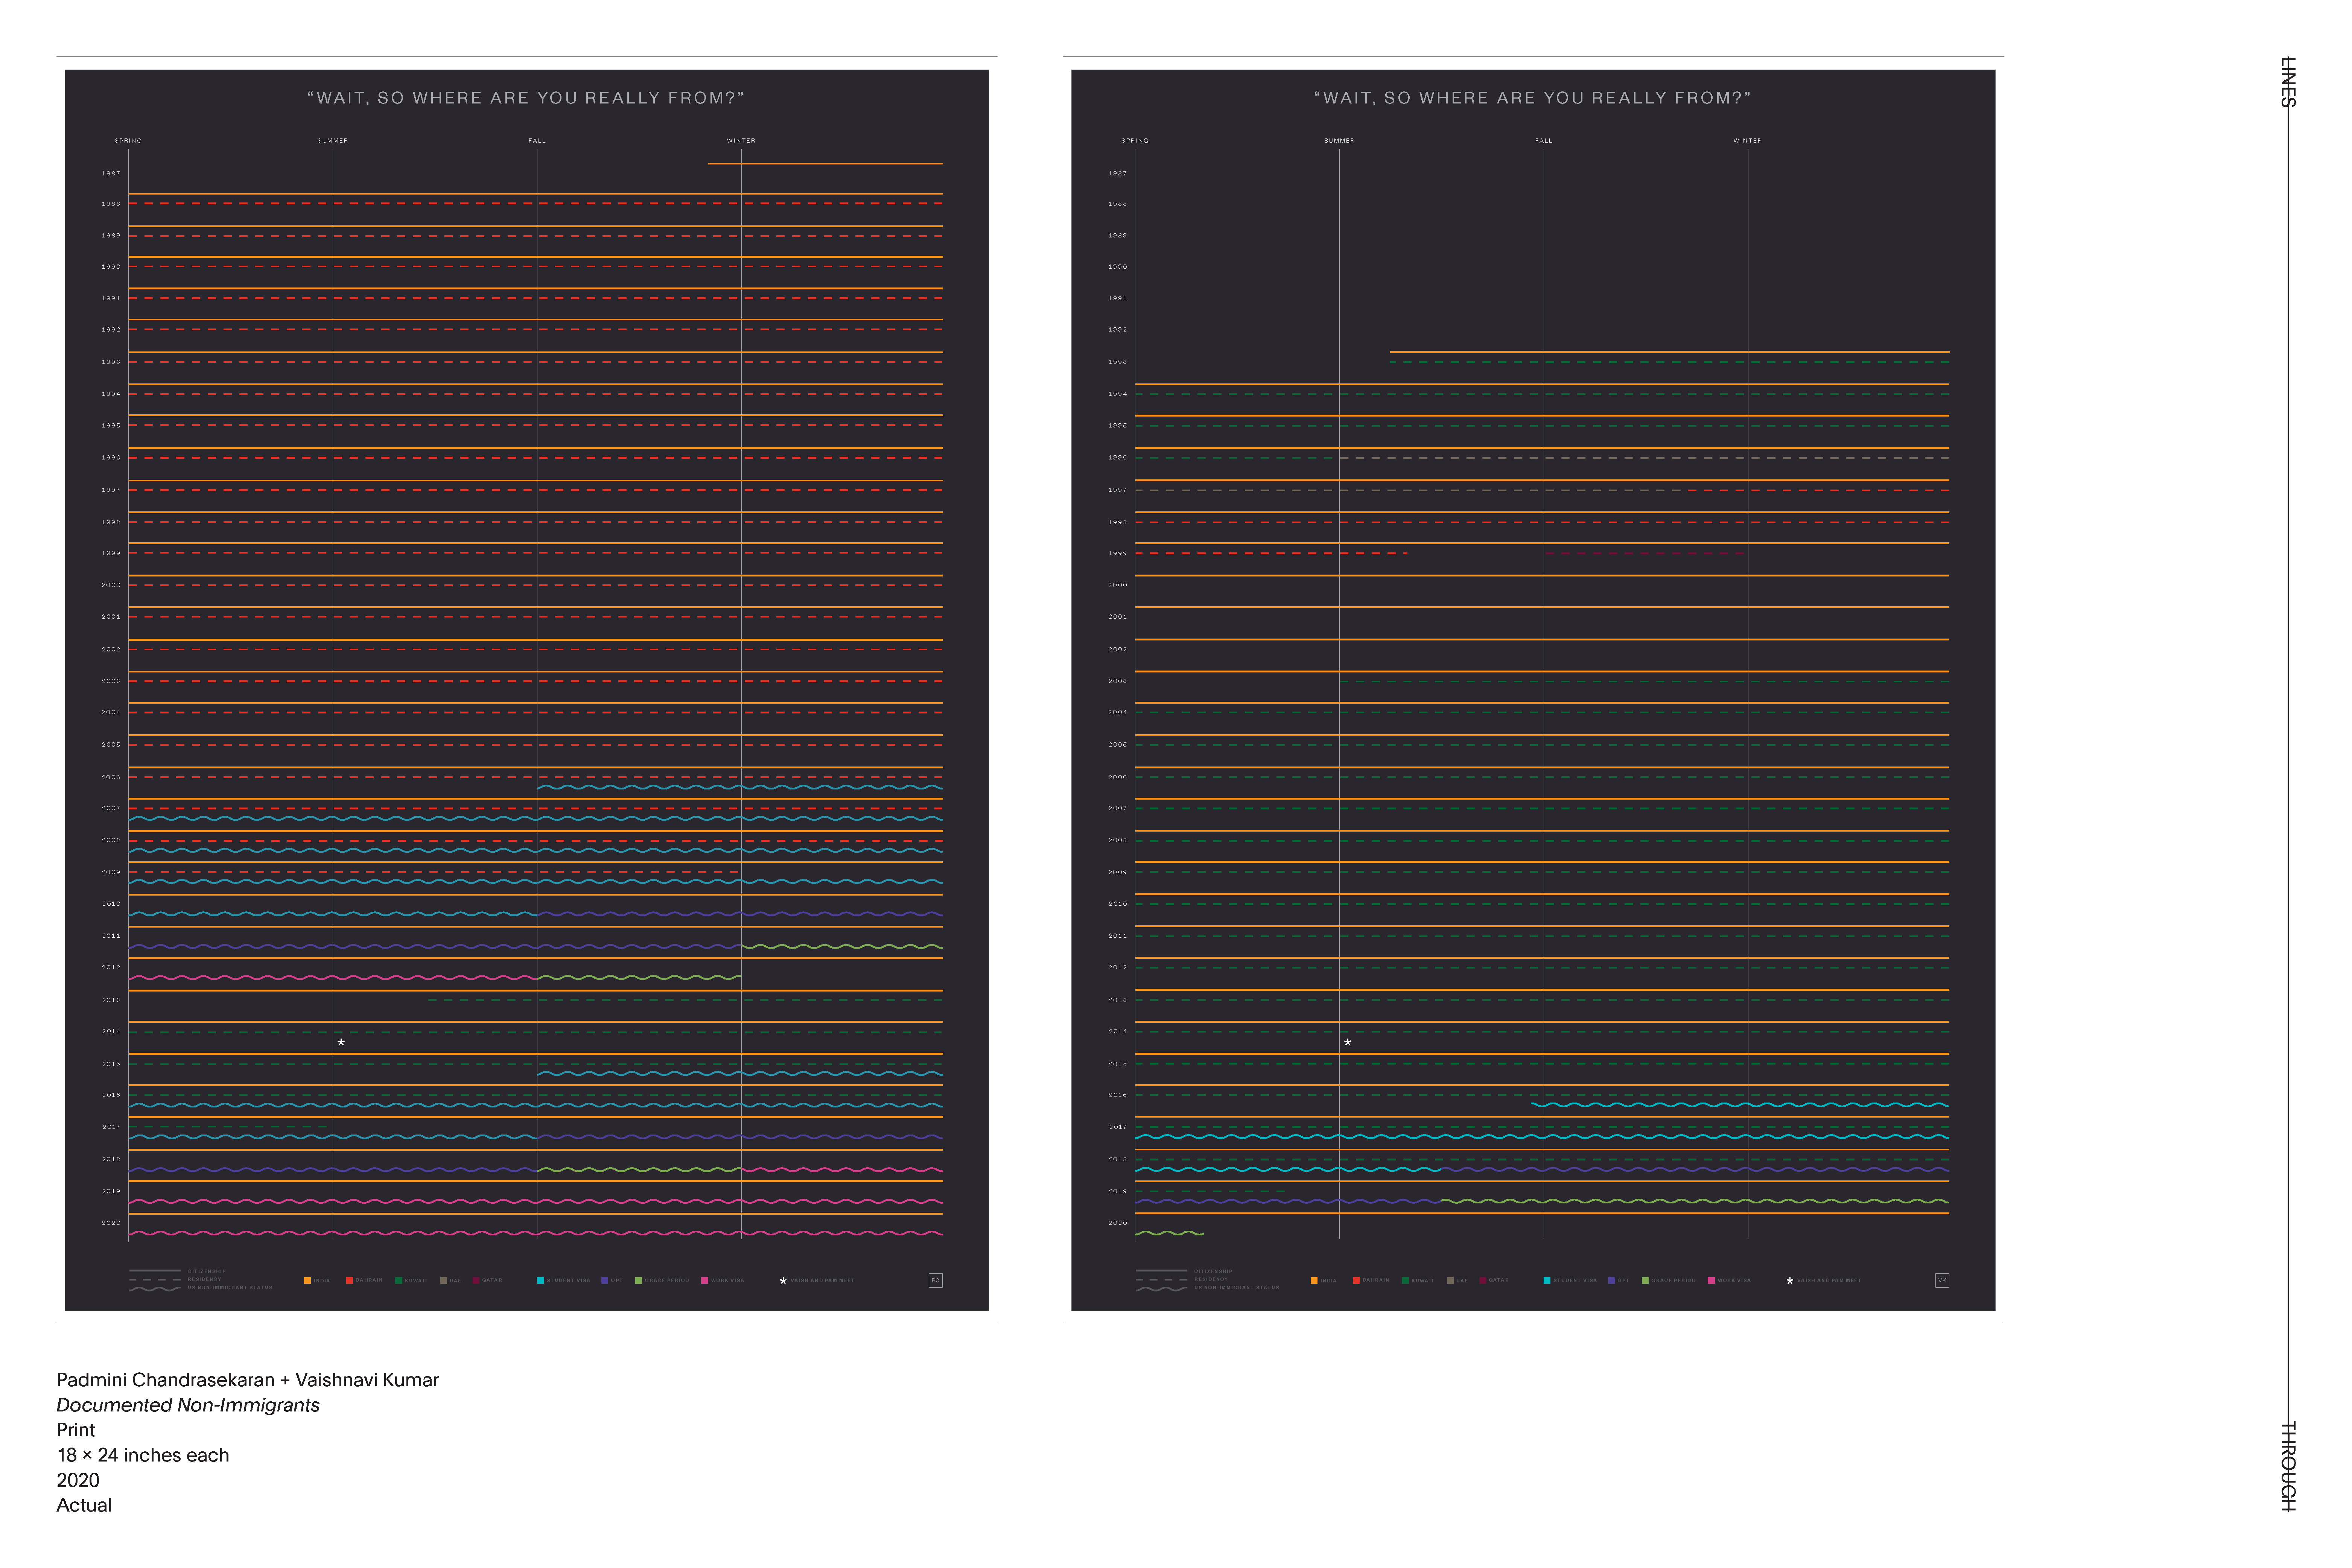
Task: Click the Student Visa cyan swatch, left poster
Action: (540, 1280)
